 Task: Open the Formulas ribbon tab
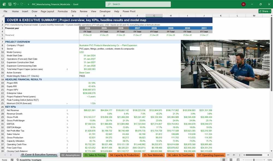coord(63,11)
